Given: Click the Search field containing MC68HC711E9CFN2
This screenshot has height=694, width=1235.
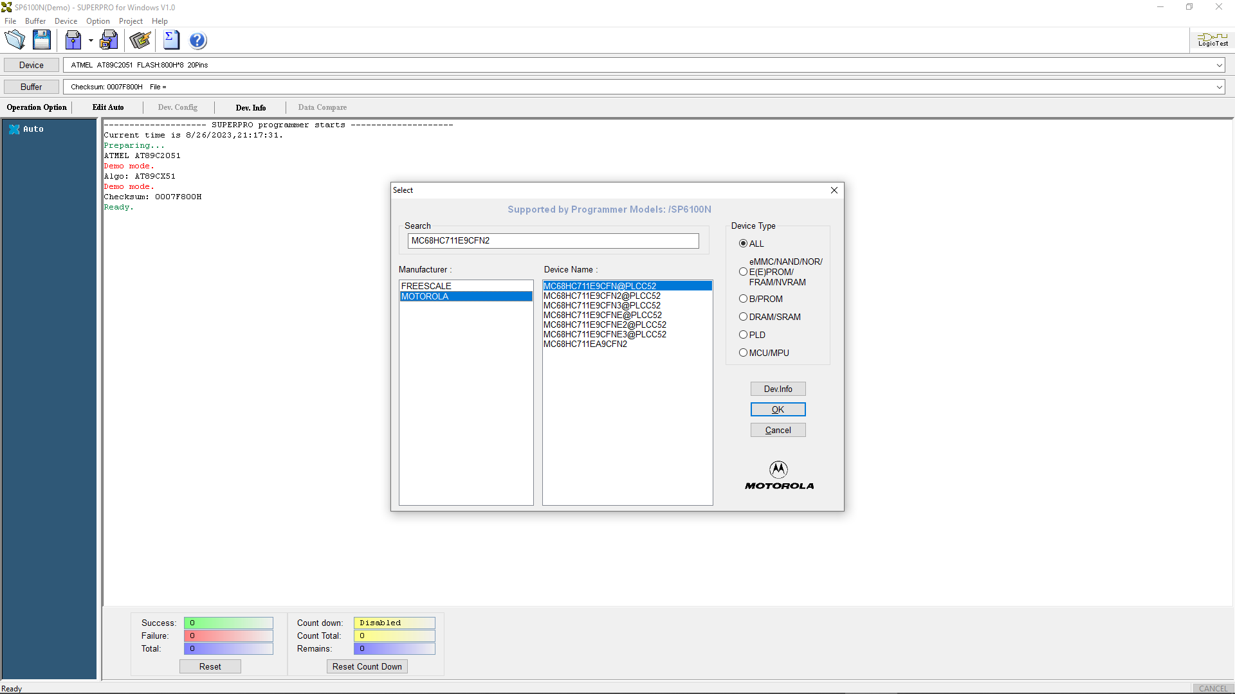Looking at the screenshot, I should tap(553, 241).
